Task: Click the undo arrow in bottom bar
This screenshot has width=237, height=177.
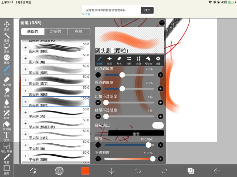Action: point(138,171)
